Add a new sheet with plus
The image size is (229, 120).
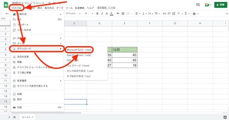pos(9,117)
